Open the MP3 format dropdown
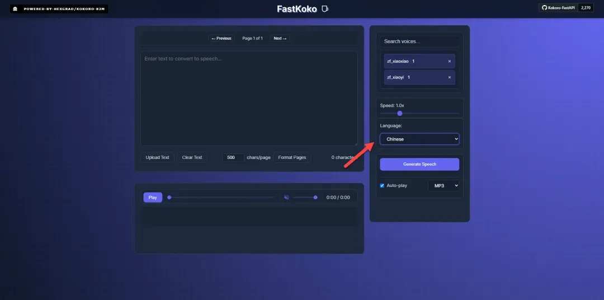Viewport: 604px width, 300px height. click(443, 185)
